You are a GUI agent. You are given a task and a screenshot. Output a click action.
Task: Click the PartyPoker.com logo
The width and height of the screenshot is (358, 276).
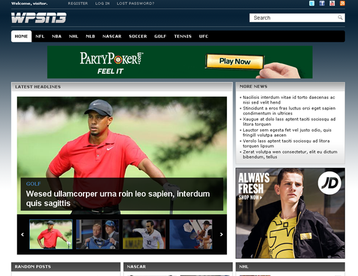(111, 58)
